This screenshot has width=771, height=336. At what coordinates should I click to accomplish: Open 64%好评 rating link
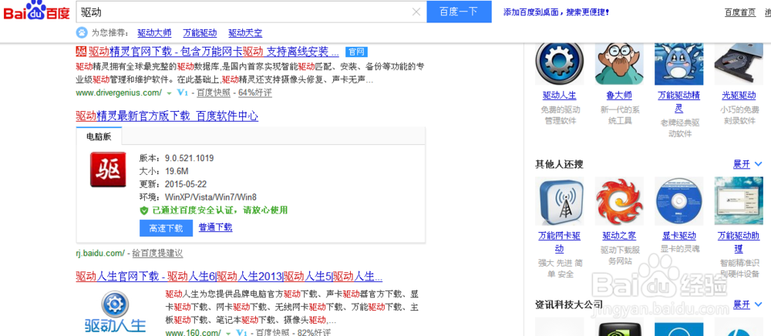coord(254,92)
